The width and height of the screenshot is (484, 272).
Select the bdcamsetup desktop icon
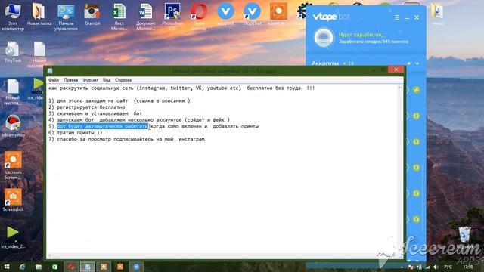coord(13,126)
